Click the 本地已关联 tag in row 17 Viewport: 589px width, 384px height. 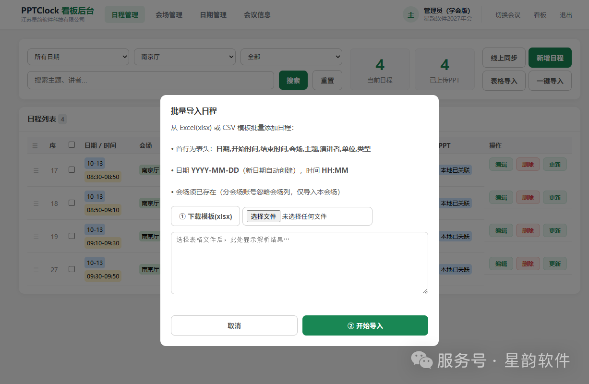click(455, 170)
